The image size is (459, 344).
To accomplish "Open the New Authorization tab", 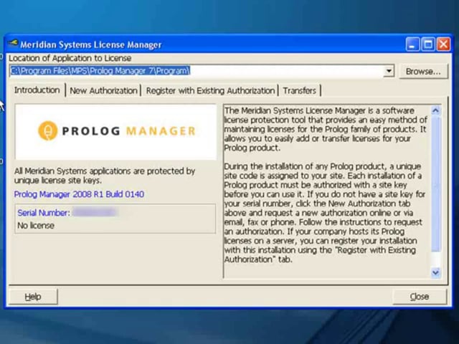I will pos(103,91).
